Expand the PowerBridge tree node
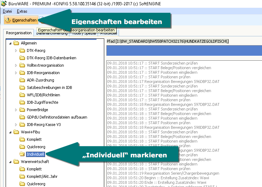 (16, 110)
